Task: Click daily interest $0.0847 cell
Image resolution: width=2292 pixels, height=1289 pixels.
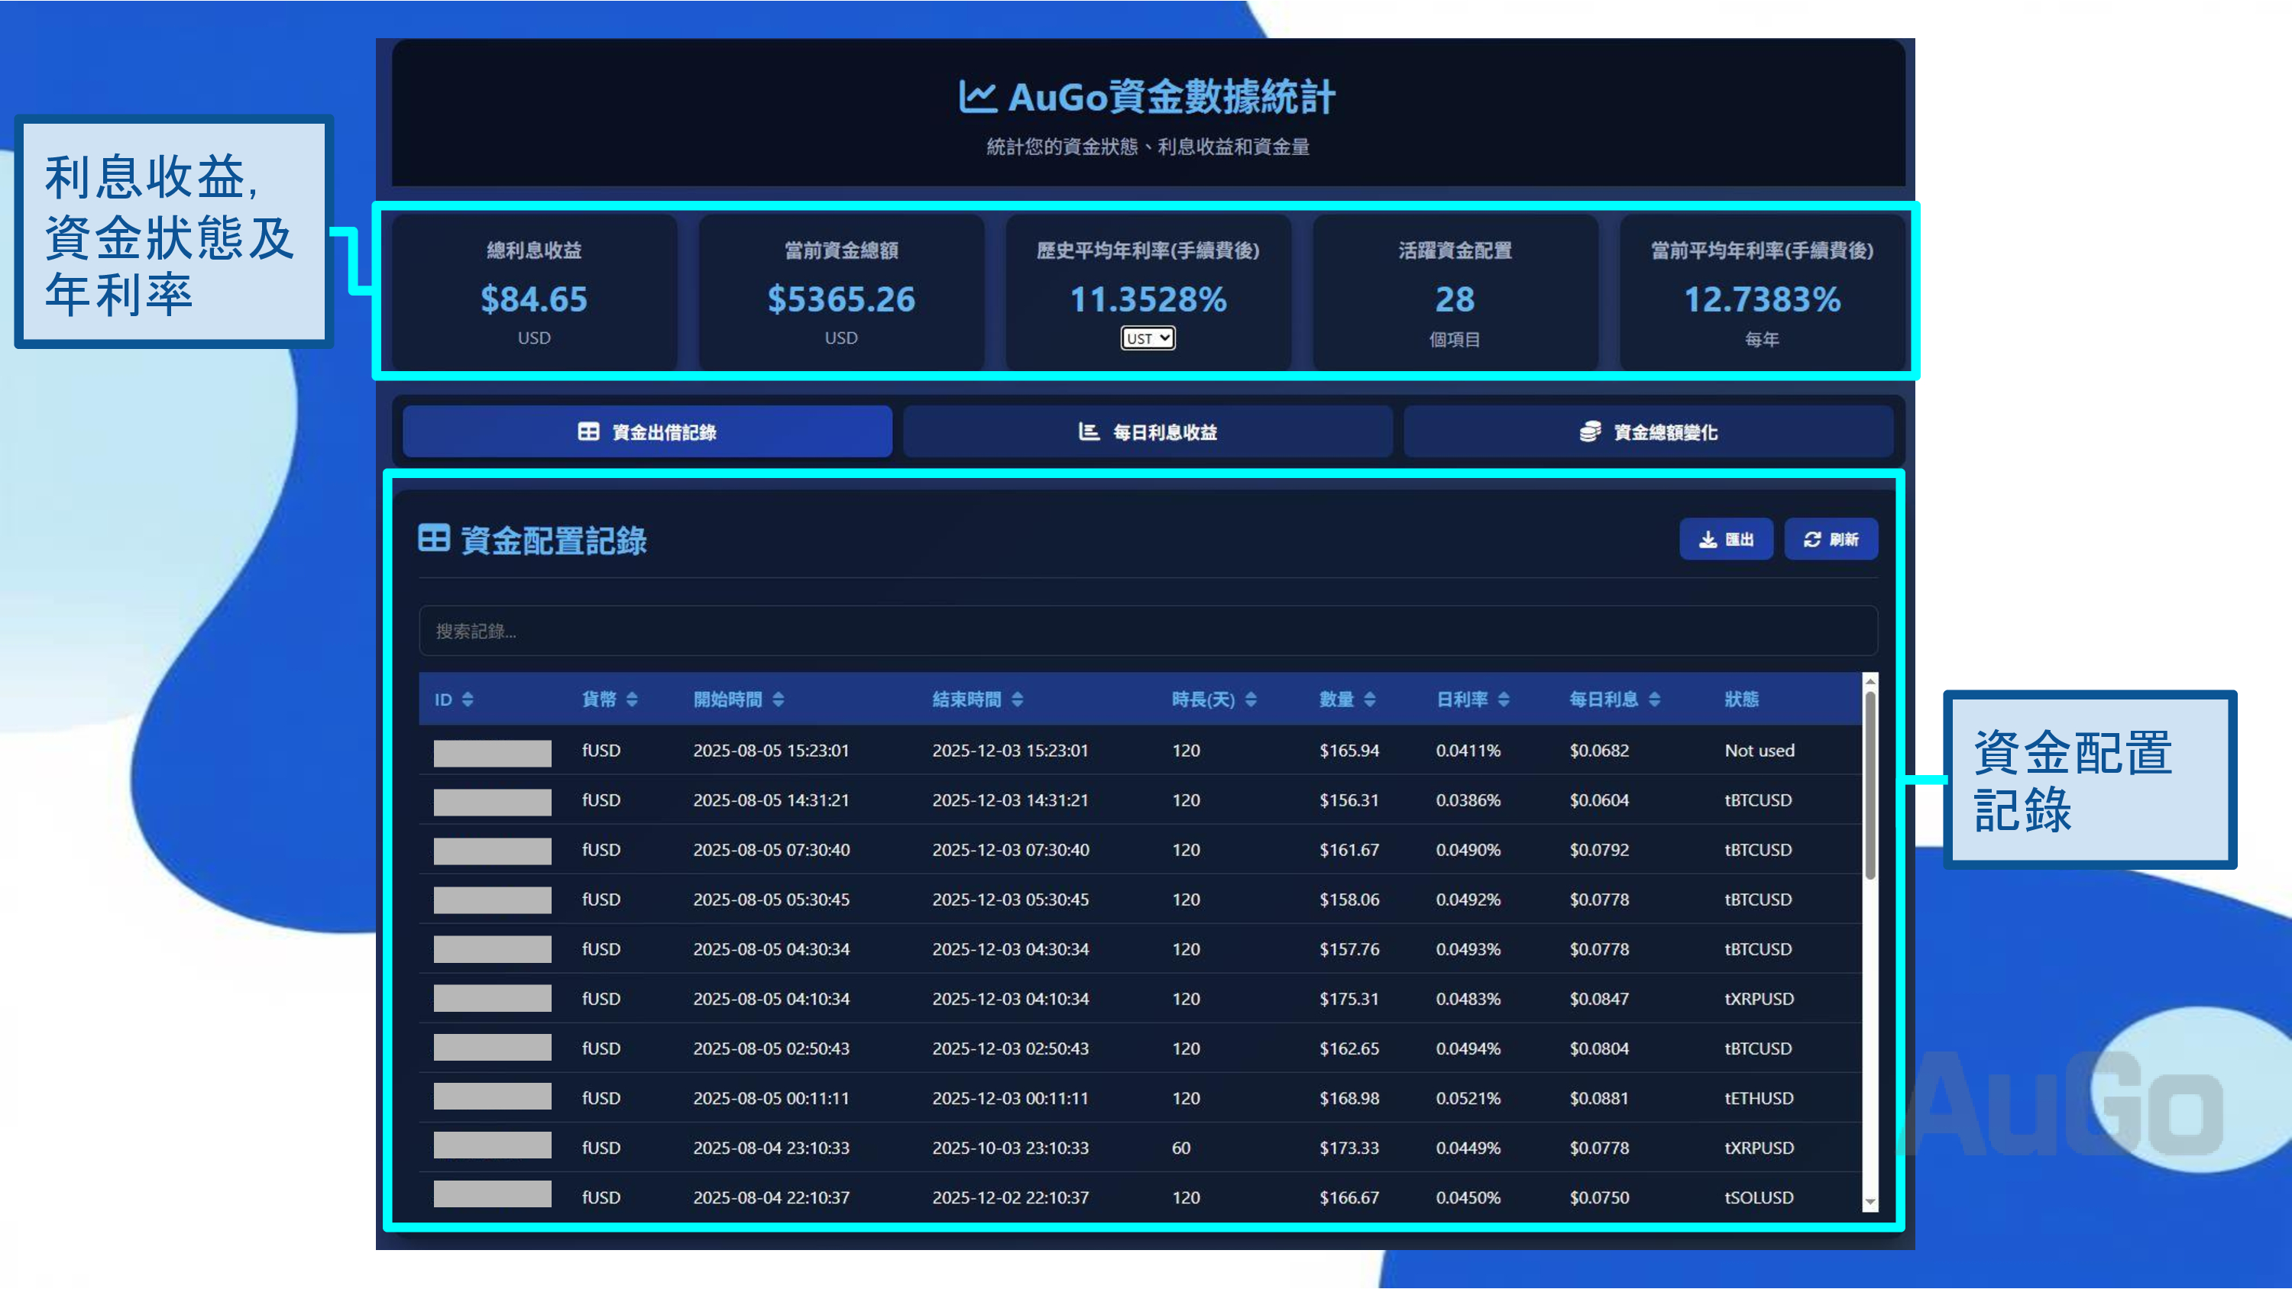Action: tap(1599, 999)
